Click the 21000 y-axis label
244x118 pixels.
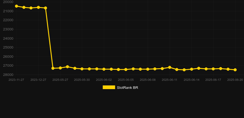coord(8,11)
